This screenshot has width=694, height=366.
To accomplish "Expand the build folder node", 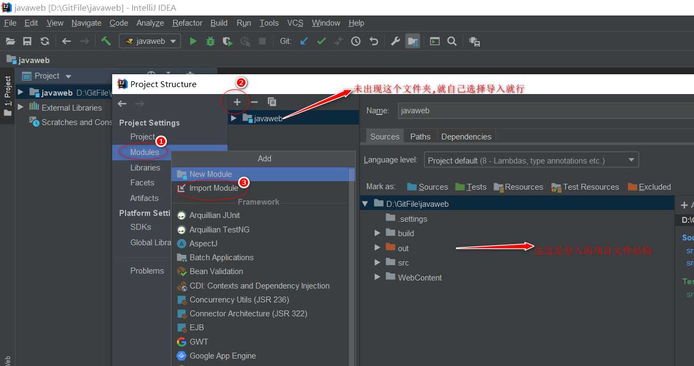I will click(378, 233).
